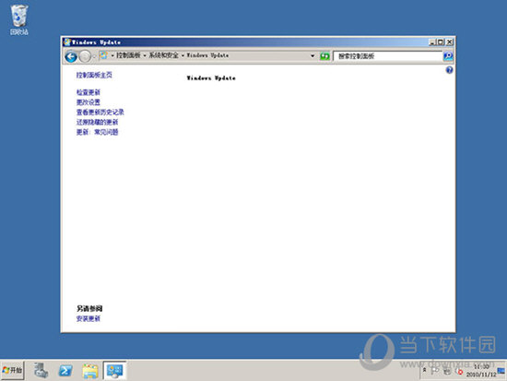Open the 控制面板主页 link
The height and width of the screenshot is (381, 507).
pos(94,75)
